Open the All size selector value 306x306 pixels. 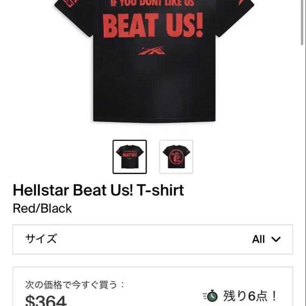tap(258, 239)
